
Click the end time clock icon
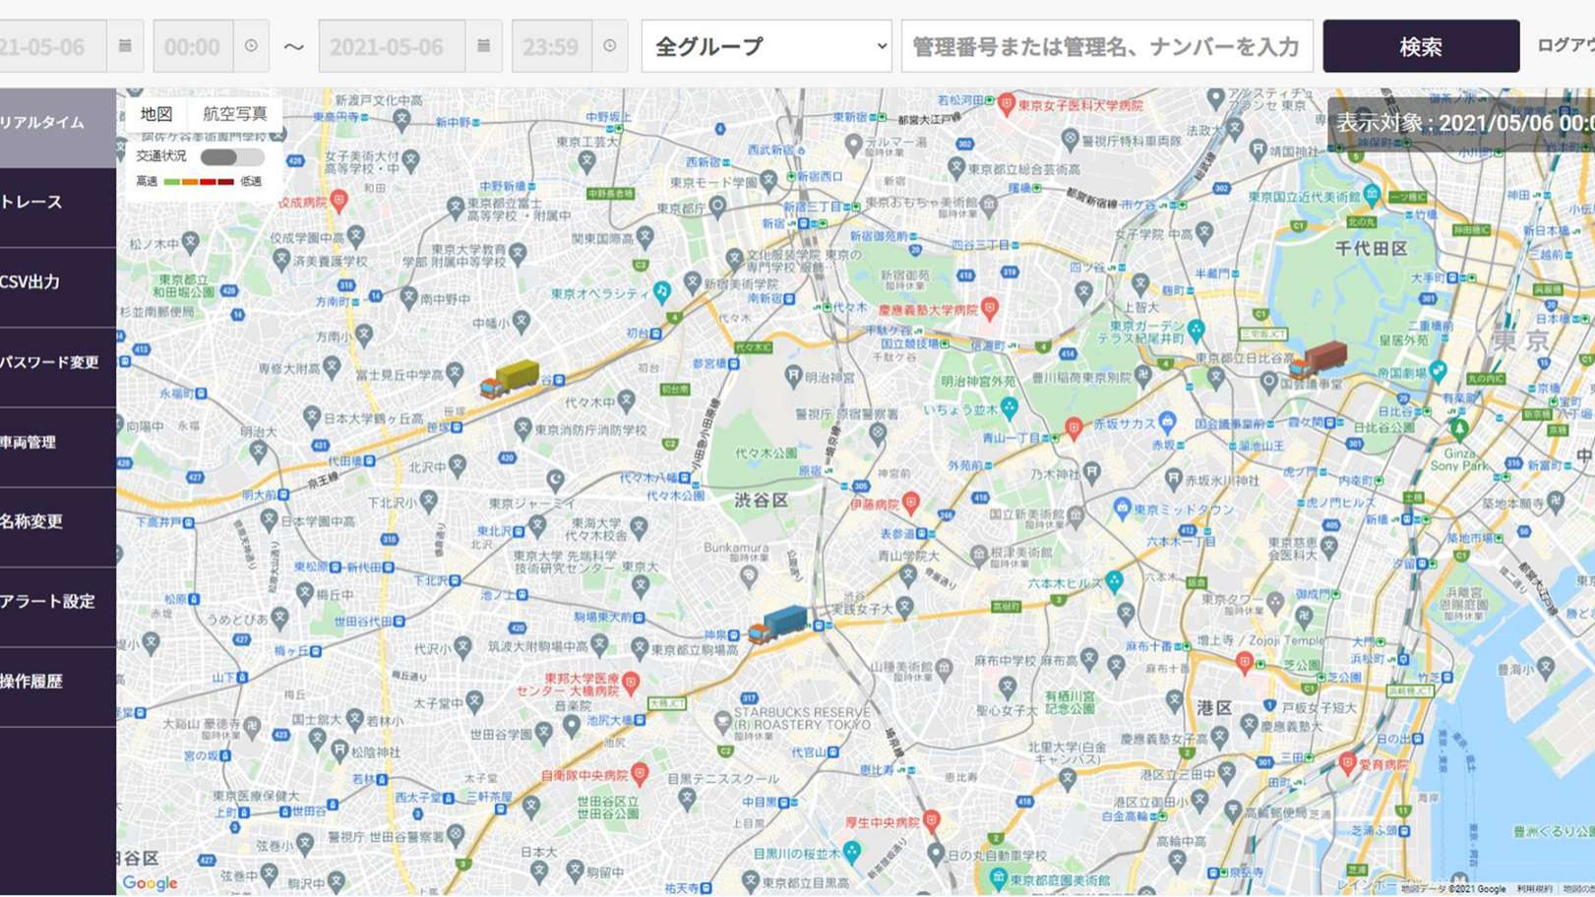pos(610,46)
